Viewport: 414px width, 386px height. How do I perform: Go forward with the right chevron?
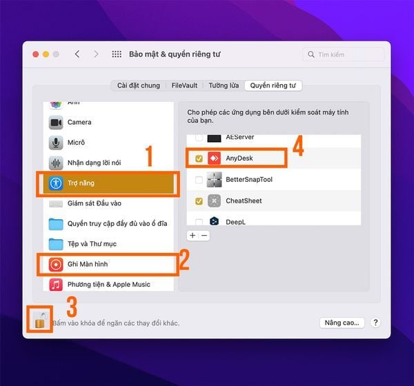tap(96, 54)
